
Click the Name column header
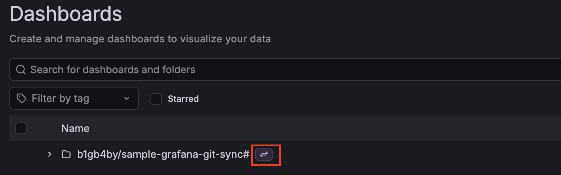[x=75, y=128]
